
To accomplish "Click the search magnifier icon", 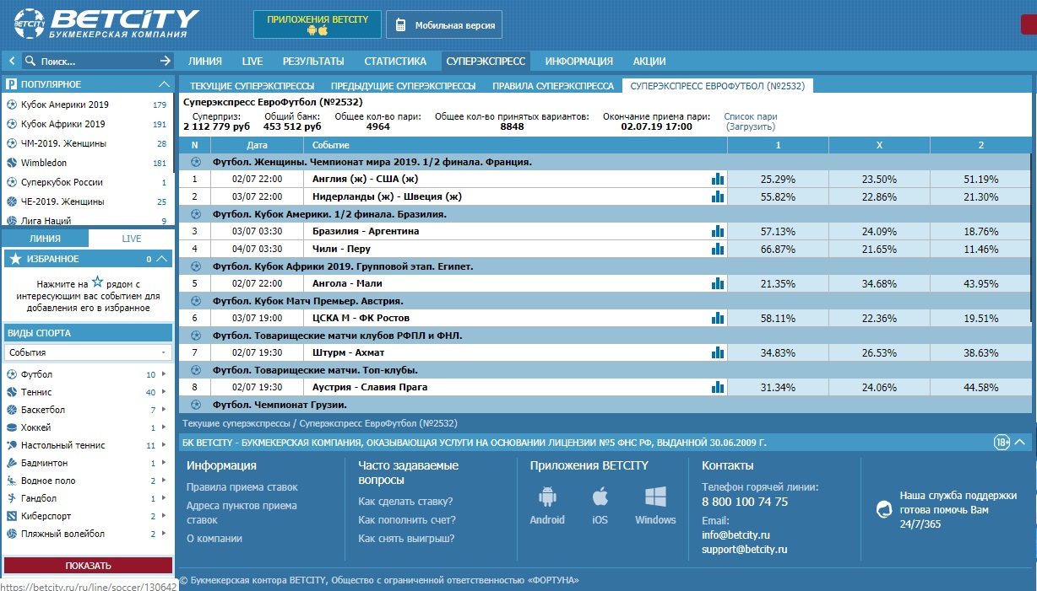I will [30, 61].
